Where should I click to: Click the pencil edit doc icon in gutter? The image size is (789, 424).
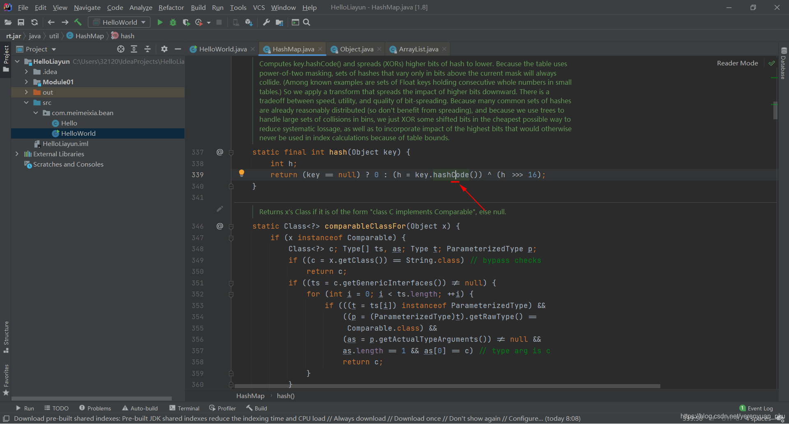click(220, 209)
